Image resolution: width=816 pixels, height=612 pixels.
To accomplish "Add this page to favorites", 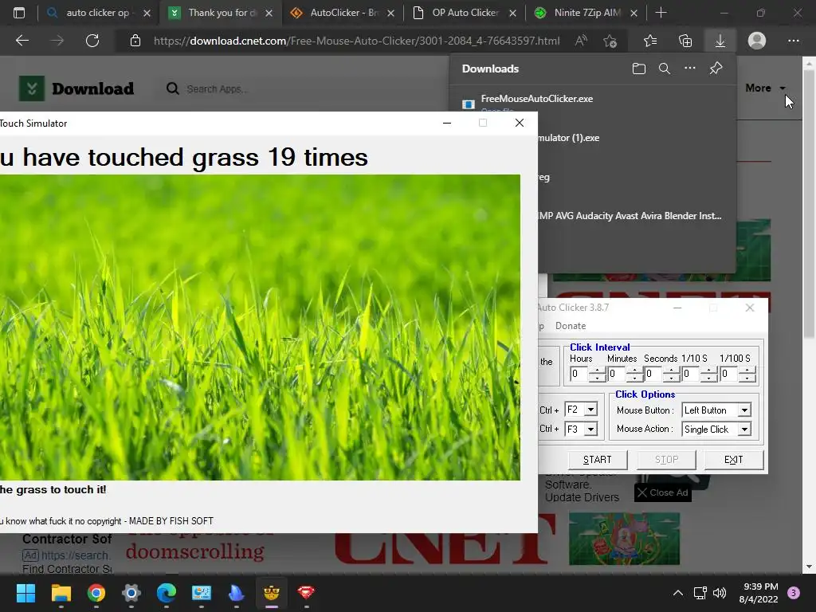I will [610, 41].
